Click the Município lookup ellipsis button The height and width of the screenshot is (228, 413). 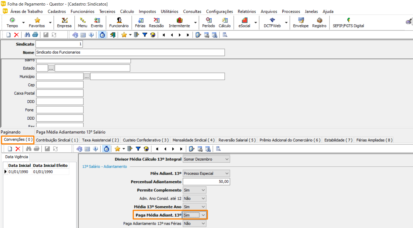point(87,76)
